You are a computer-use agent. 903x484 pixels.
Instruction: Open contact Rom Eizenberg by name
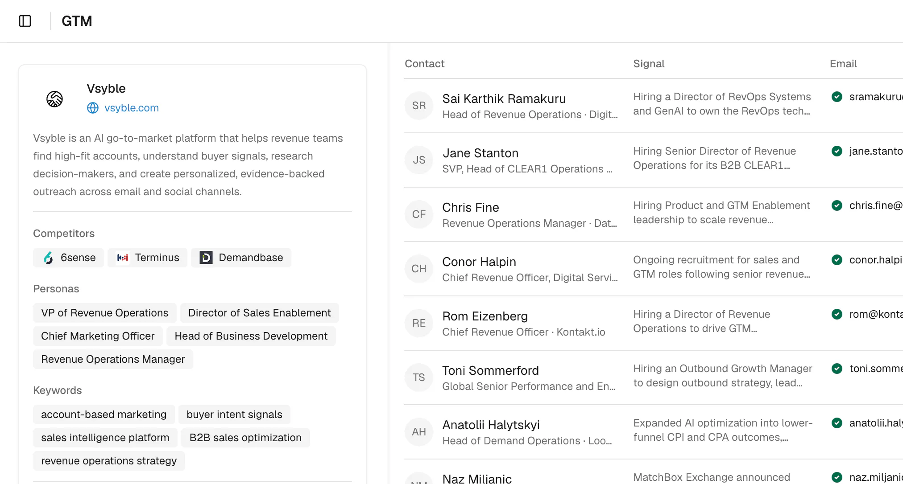pos(485,316)
